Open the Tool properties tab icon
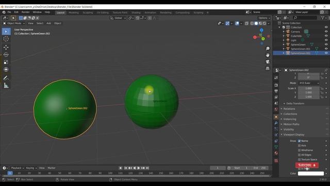The height and width of the screenshot is (186, 330). point(276,78)
